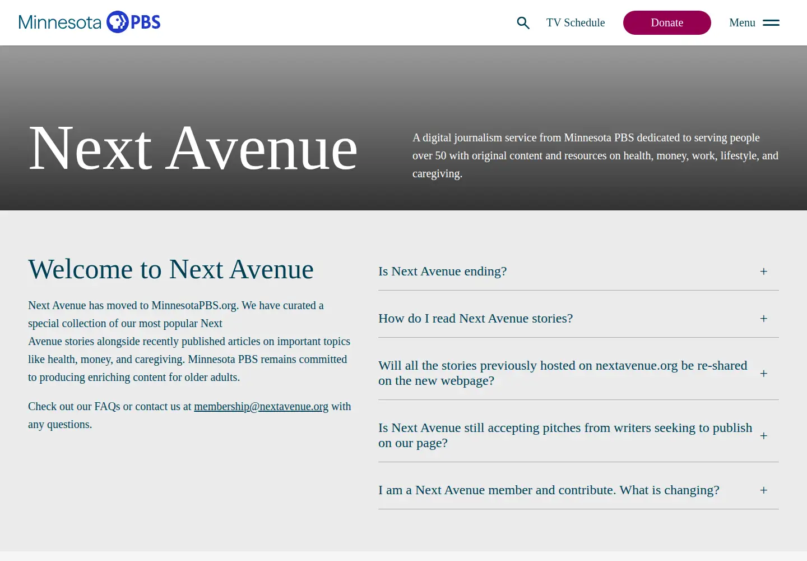Click the Minnesota PBS logo
This screenshot has width=807, height=561.
pos(90,22)
